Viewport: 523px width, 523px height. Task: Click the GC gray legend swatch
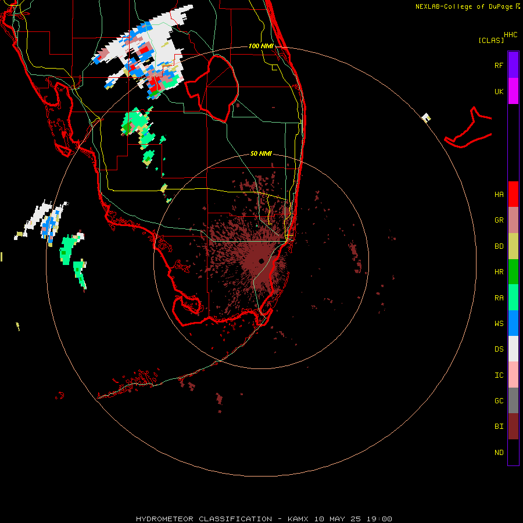coord(513,400)
